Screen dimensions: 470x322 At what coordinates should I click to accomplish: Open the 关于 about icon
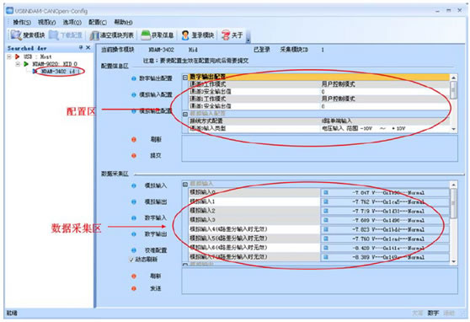coord(226,35)
